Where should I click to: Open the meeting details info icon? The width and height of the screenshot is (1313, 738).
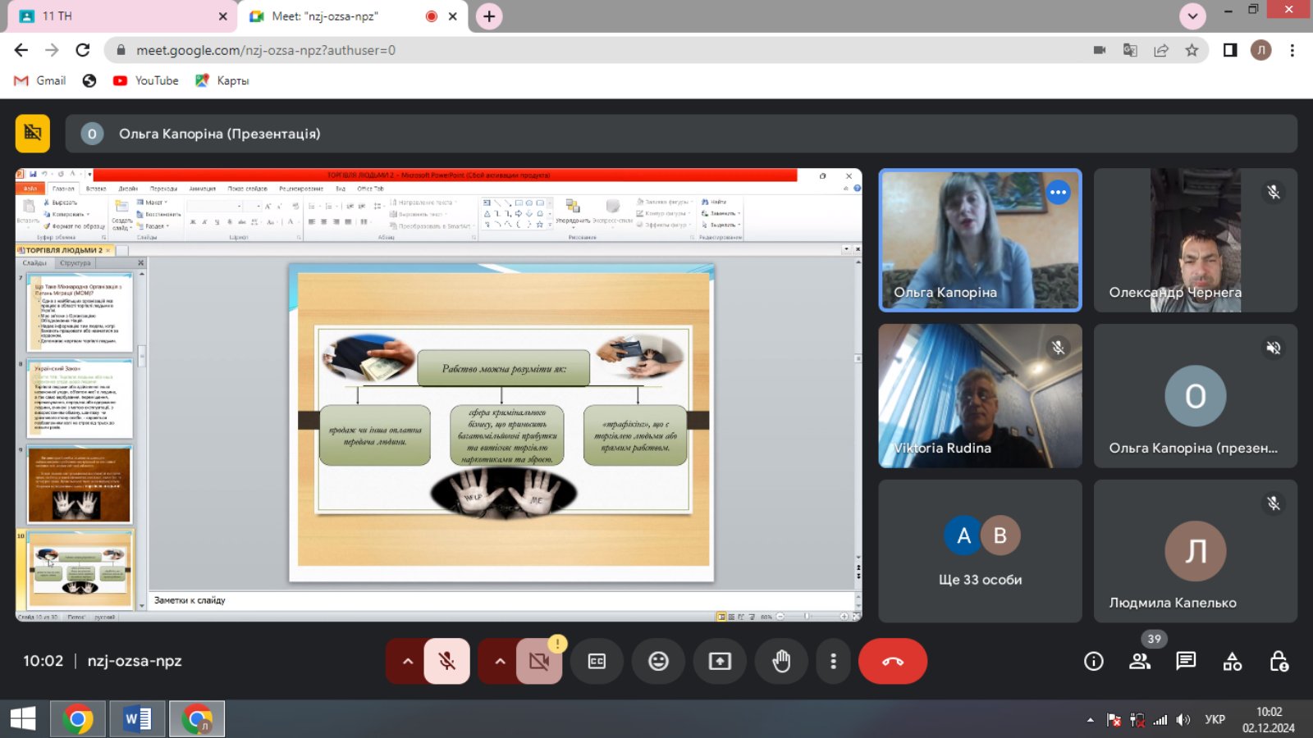(x=1093, y=661)
